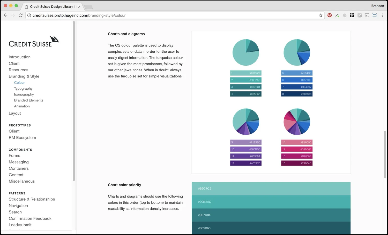Open Typography sub-item
388x235 pixels.
tap(23, 89)
